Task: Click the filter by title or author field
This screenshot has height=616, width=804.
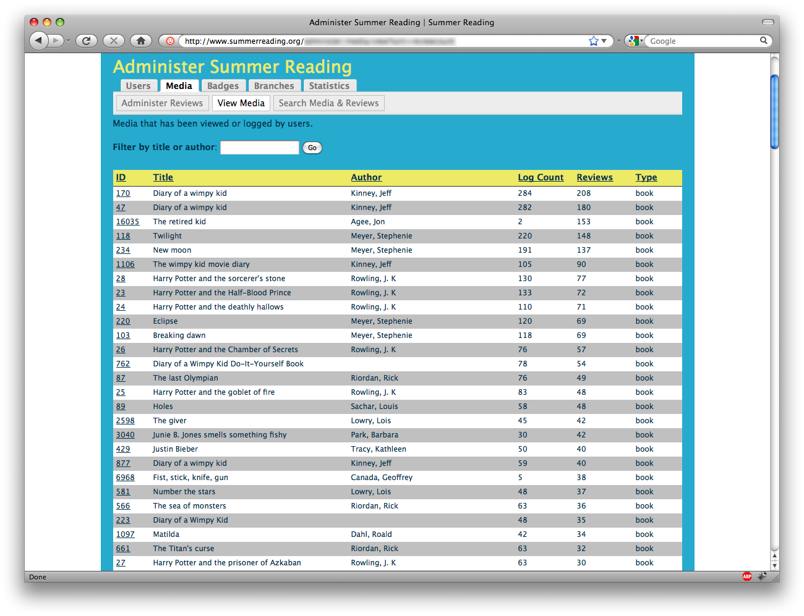Action: [x=260, y=148]
